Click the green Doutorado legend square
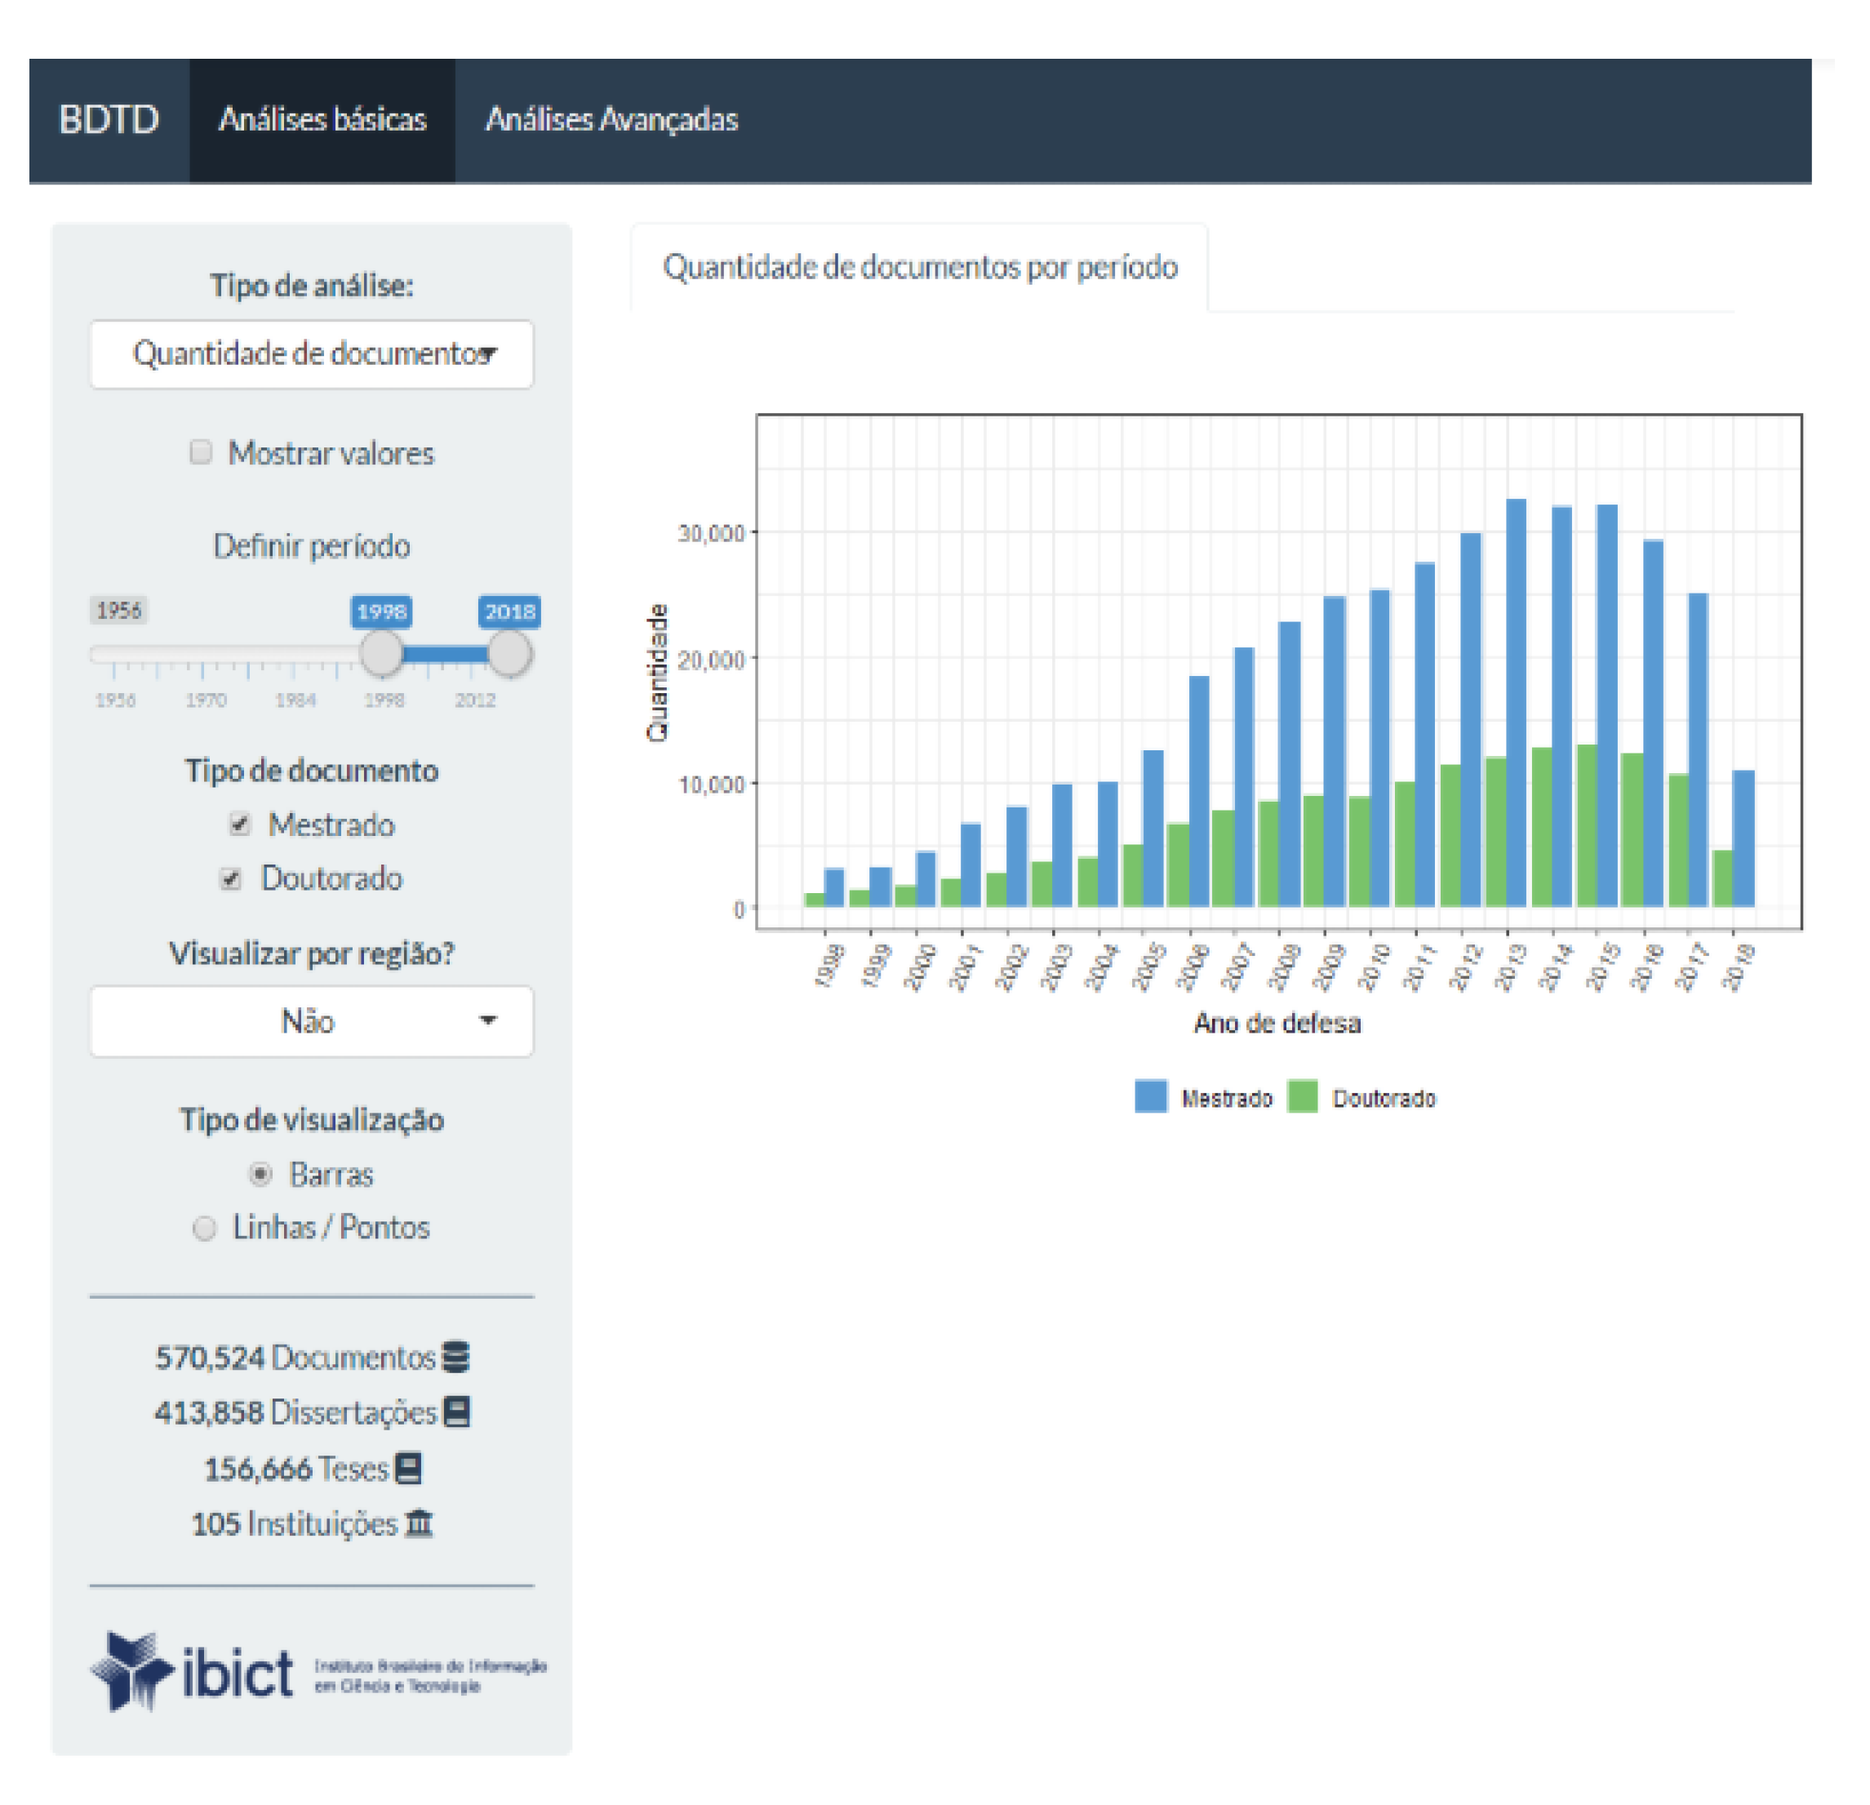Image resolution: width=1870 pixels, height=1805 pixels. pos(1303,1097)
